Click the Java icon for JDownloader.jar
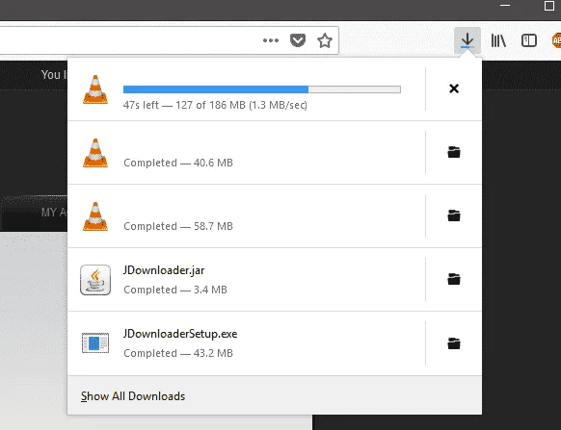Screen dimensions: 561x430 pyautogui.click(x=95, y=280)
